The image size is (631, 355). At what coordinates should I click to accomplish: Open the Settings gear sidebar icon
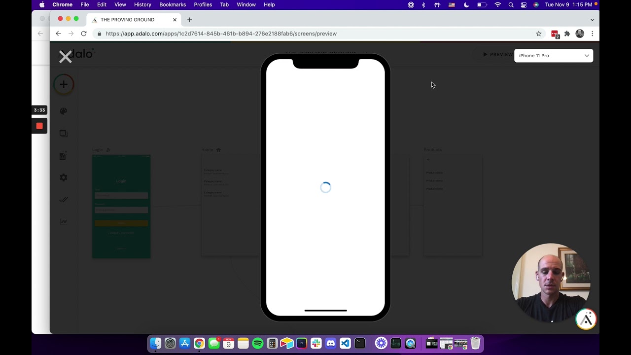pos(64,177)
